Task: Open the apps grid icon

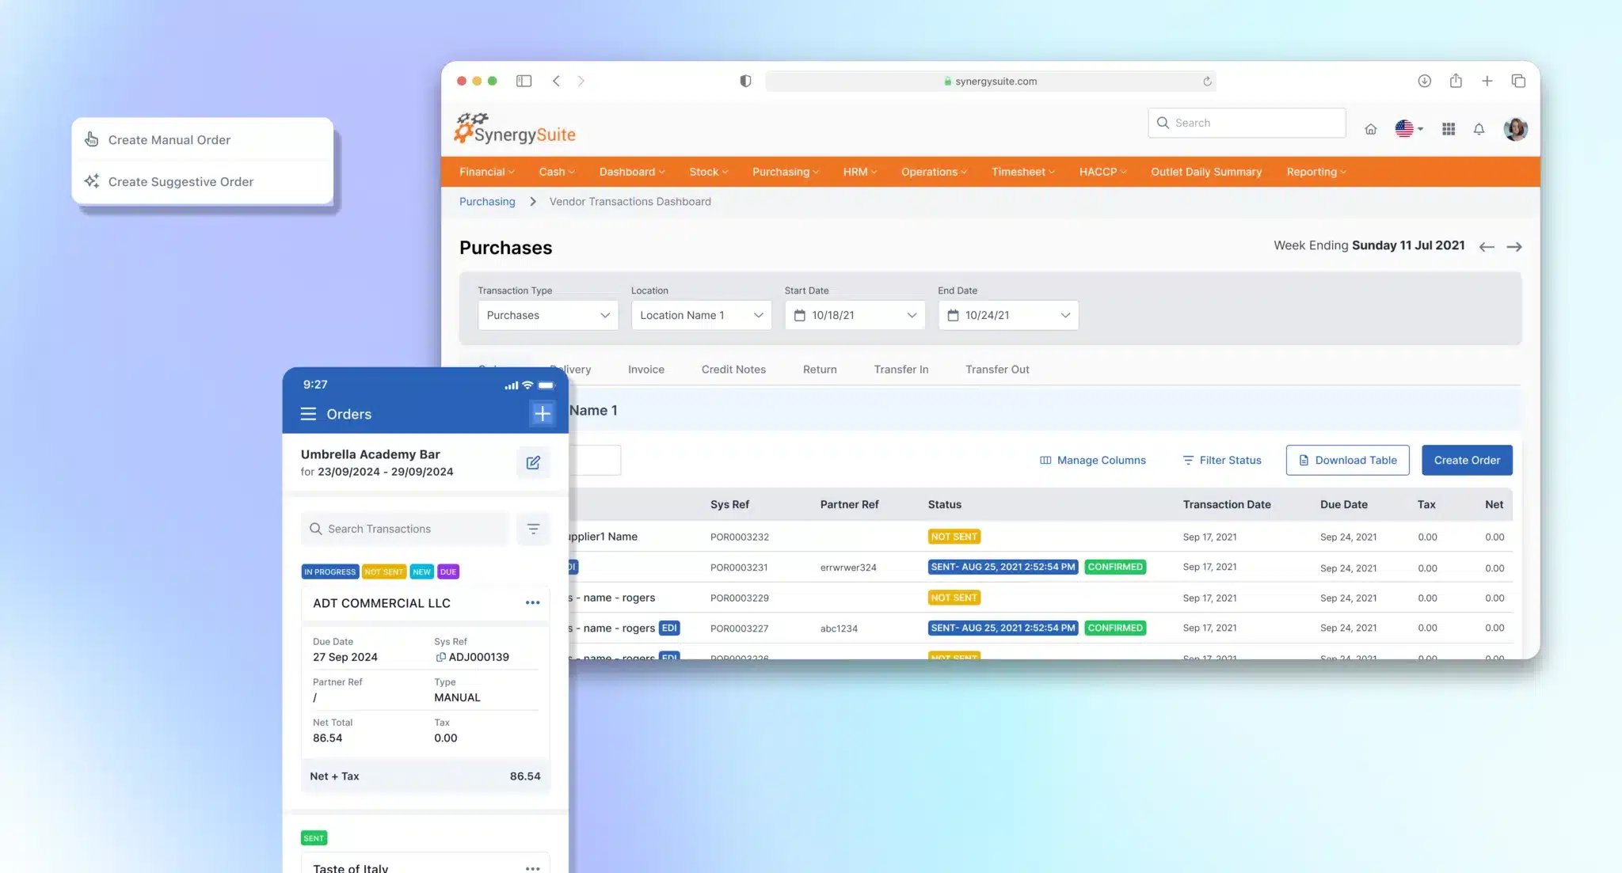Action: tap(1449, 129)
